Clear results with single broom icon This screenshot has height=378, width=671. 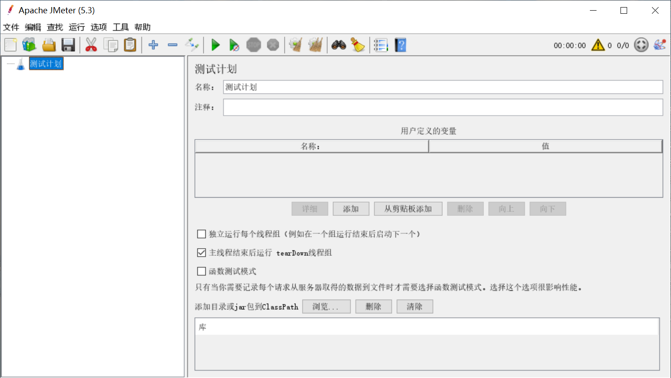click(x=296, y=45)
